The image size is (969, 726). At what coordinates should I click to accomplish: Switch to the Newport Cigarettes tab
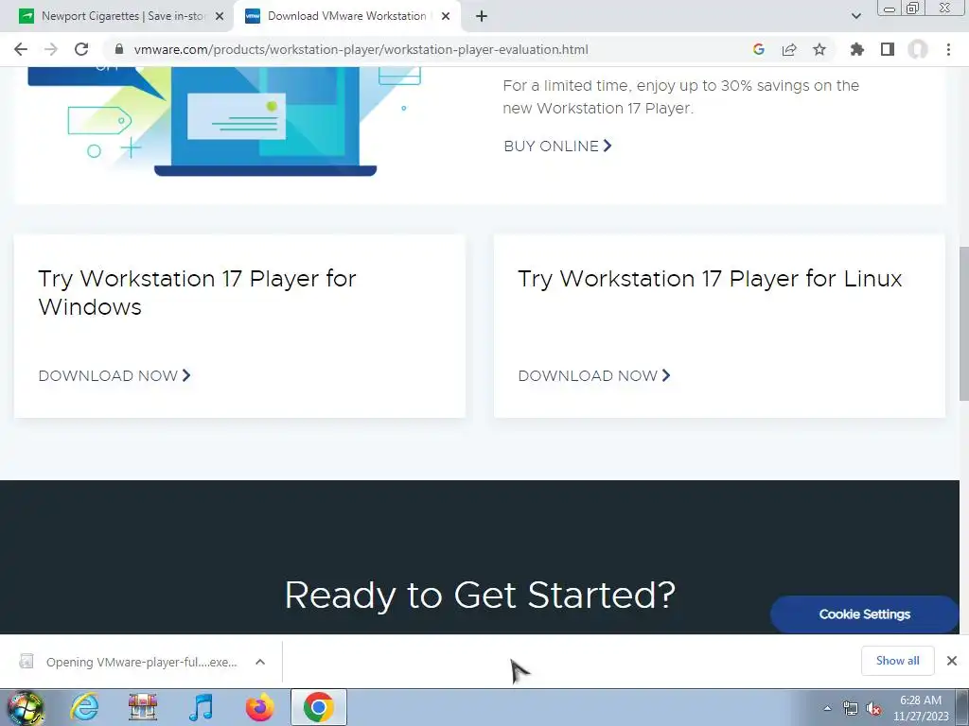click(x=122, y=17)
